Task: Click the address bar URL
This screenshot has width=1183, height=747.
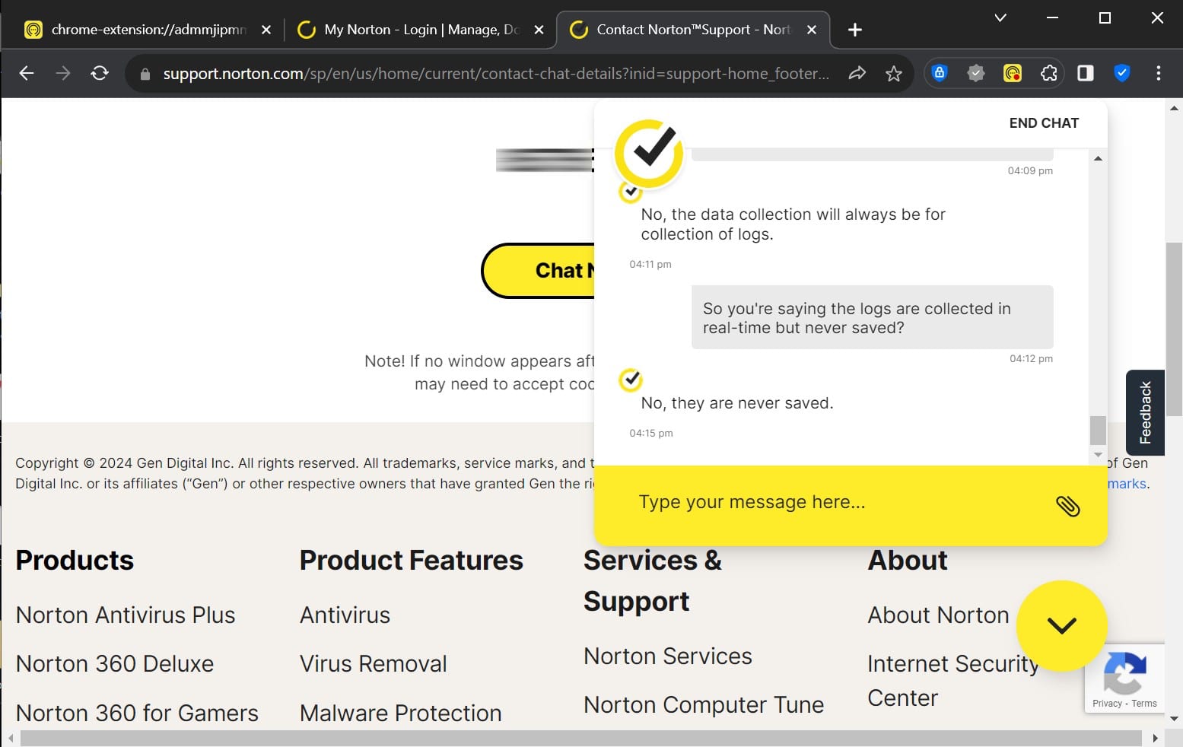Action: pyautogui.click(x=496, y=74)
